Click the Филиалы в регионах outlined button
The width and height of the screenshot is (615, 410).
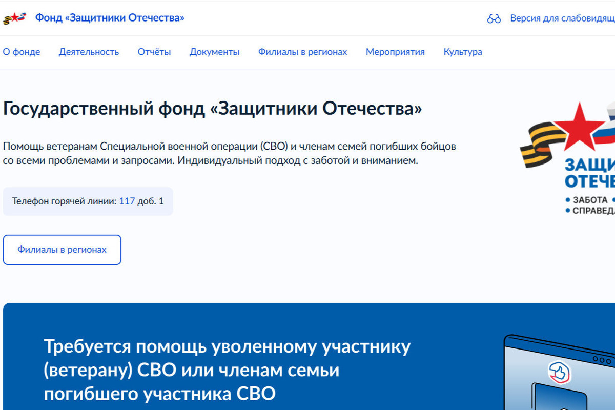(x=62, y=250)
